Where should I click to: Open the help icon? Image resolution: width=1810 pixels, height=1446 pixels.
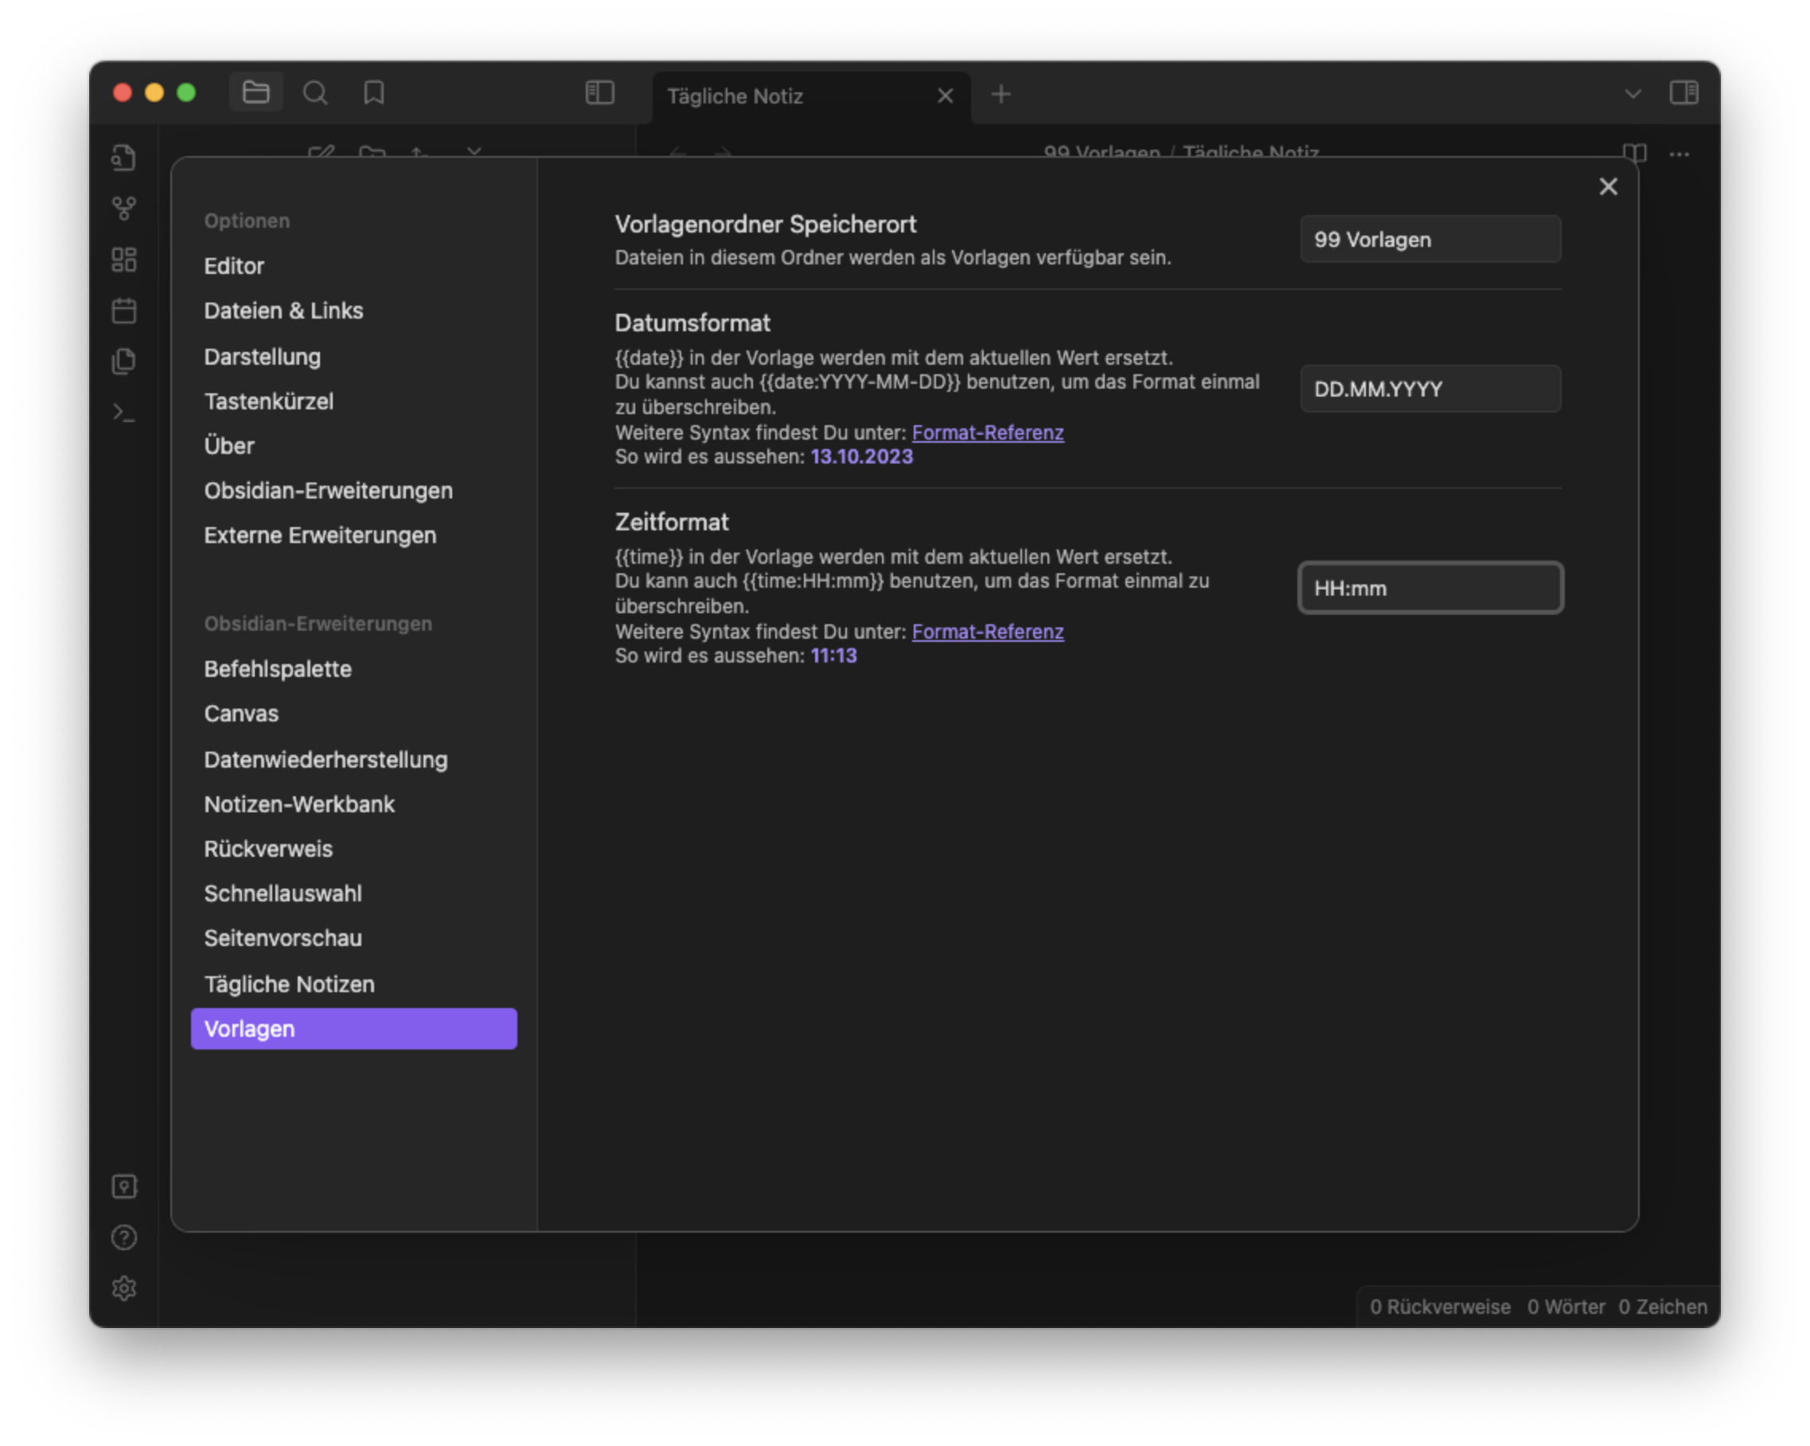(124, 1237)
